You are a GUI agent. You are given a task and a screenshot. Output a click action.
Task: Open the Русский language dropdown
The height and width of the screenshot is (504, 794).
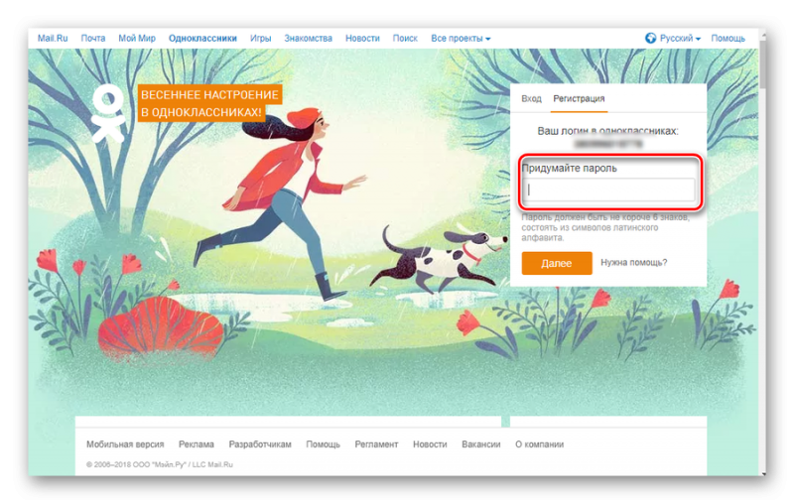tap(680, 38)
